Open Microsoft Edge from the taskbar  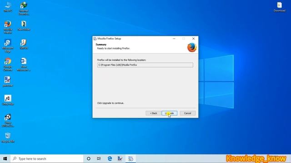(x=110, y=159)
